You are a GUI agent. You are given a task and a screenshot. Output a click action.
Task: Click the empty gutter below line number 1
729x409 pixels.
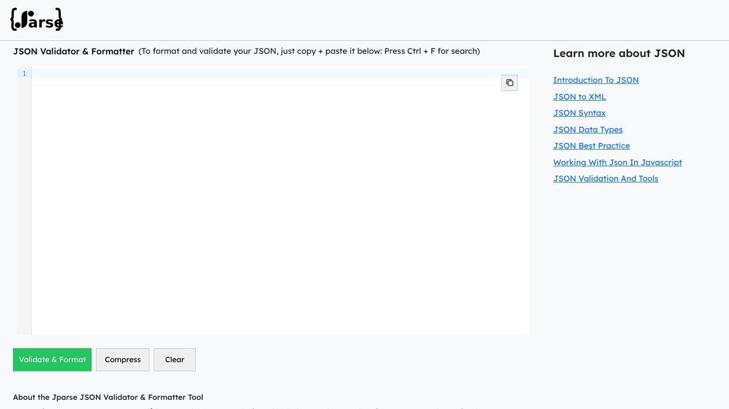click(24, 215)
